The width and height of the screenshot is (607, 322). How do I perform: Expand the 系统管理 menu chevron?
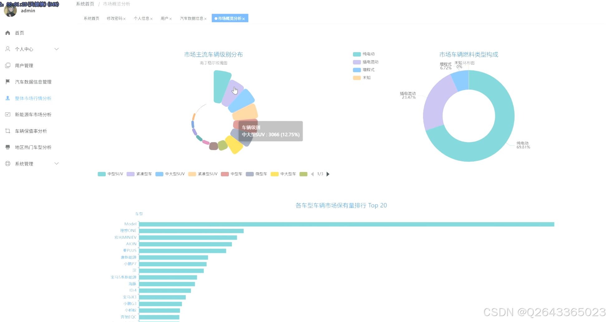click(x=56, y=163)
